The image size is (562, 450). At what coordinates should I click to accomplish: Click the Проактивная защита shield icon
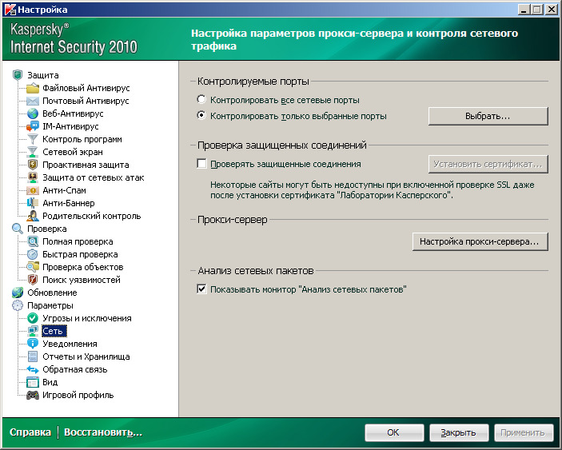click(33, 165)
